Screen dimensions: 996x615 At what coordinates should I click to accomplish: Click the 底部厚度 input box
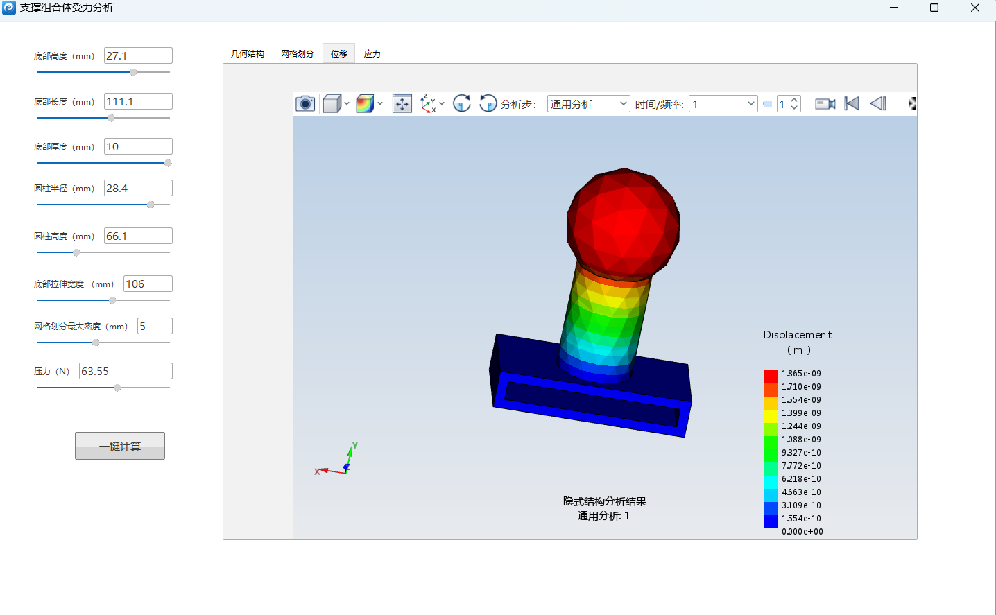[x=138, y=146]
